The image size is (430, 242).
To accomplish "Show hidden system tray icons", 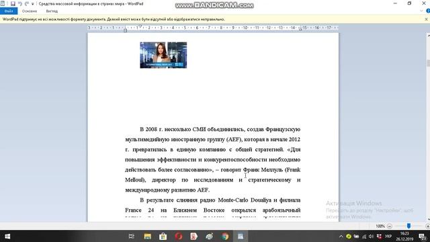I will [341, 236].
